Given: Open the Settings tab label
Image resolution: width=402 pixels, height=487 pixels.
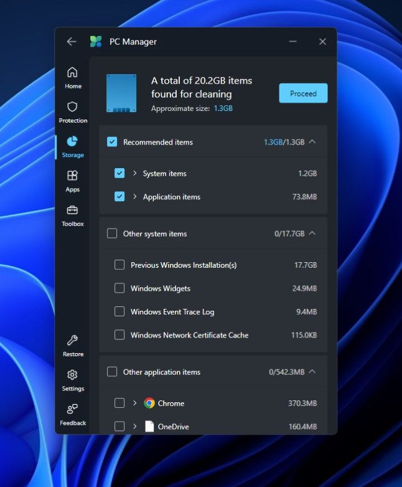Looking at the screenshot, I should pos(73,389).
